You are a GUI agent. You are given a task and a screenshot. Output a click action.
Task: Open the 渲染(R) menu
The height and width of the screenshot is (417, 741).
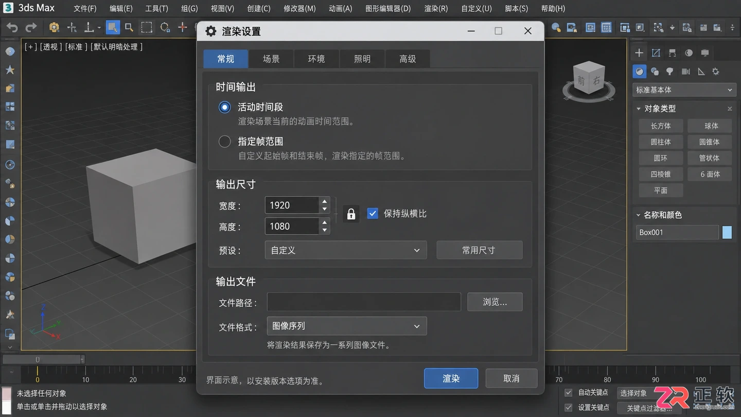click(436, 8)
